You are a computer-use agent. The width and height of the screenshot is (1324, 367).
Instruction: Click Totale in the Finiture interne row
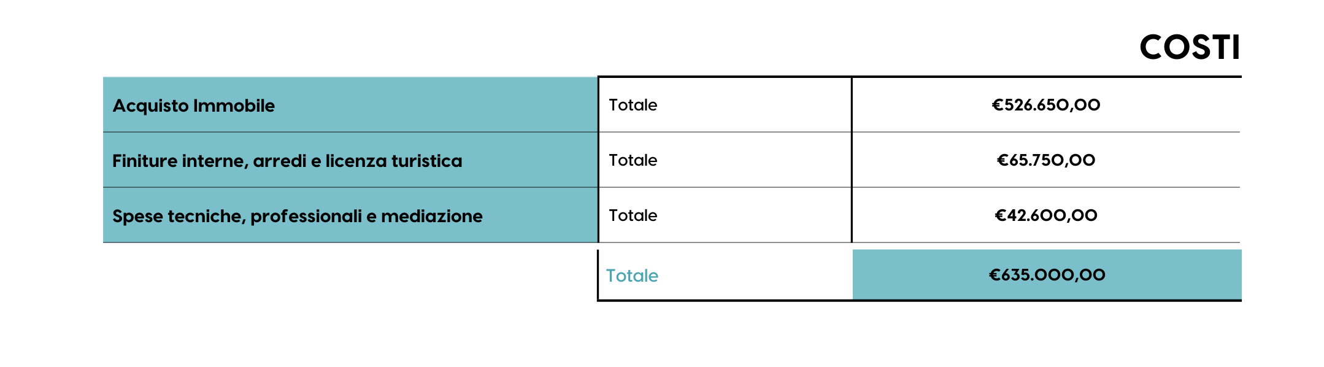click(x=633, y=160)
